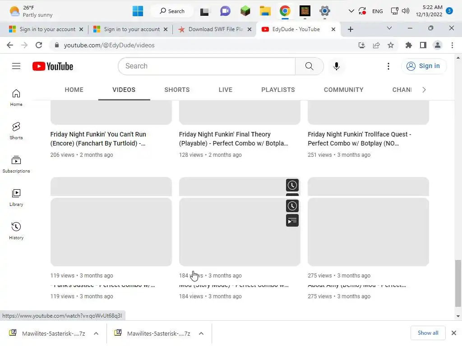This screenshot has width=462, height=346.
Task: Switch to SHORTS tab
Action: point(177,90)
